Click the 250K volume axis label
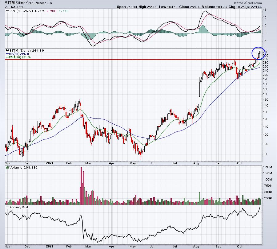 268,198
